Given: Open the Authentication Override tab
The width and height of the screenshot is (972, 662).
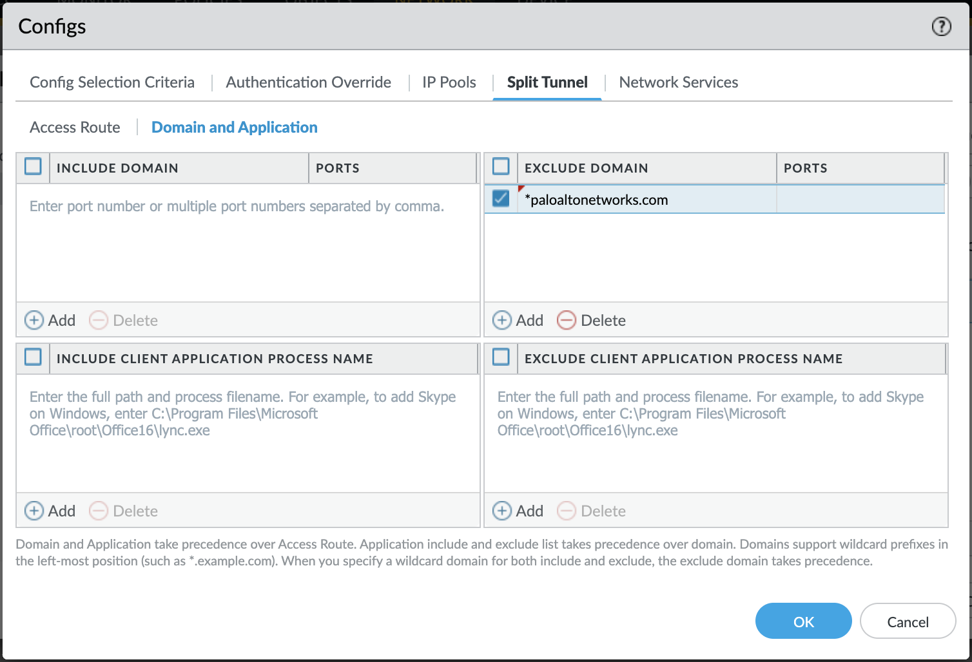Looking at the screenshot, I should coord(308,82).
